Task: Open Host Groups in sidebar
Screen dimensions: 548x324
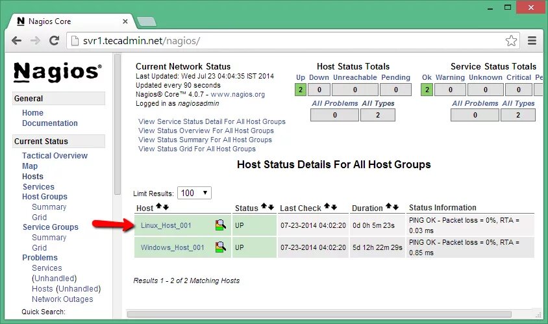Action: [x=44, y=197]
